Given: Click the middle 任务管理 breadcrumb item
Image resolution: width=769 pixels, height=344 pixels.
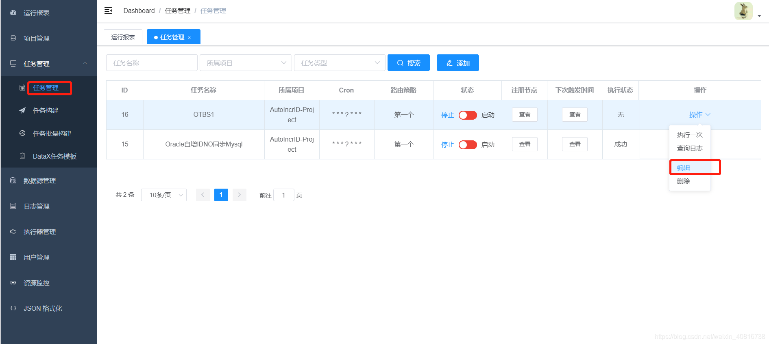Looking at the screenshot, I should click(x=178, y=11).
